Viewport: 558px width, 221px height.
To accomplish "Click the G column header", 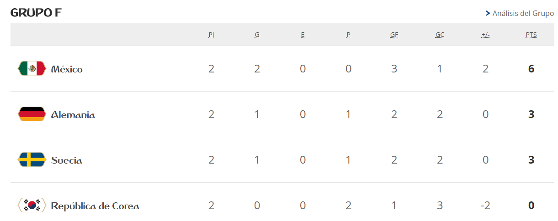I will tap(257, 35).
